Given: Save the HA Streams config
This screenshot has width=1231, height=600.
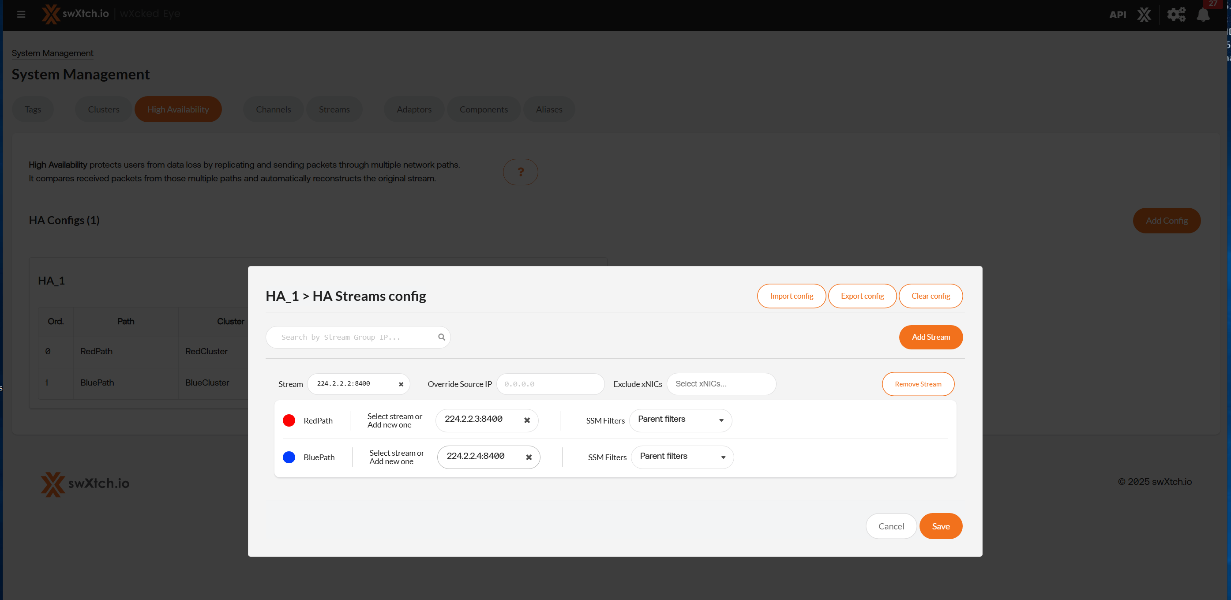Looking at the screenshot, I should click(940, 526).
